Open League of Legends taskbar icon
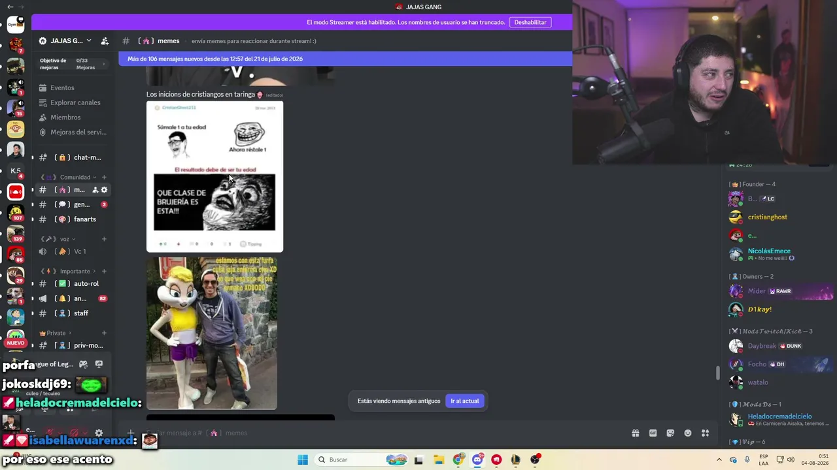This screenshot has height=470, width=837. point(516,460)
